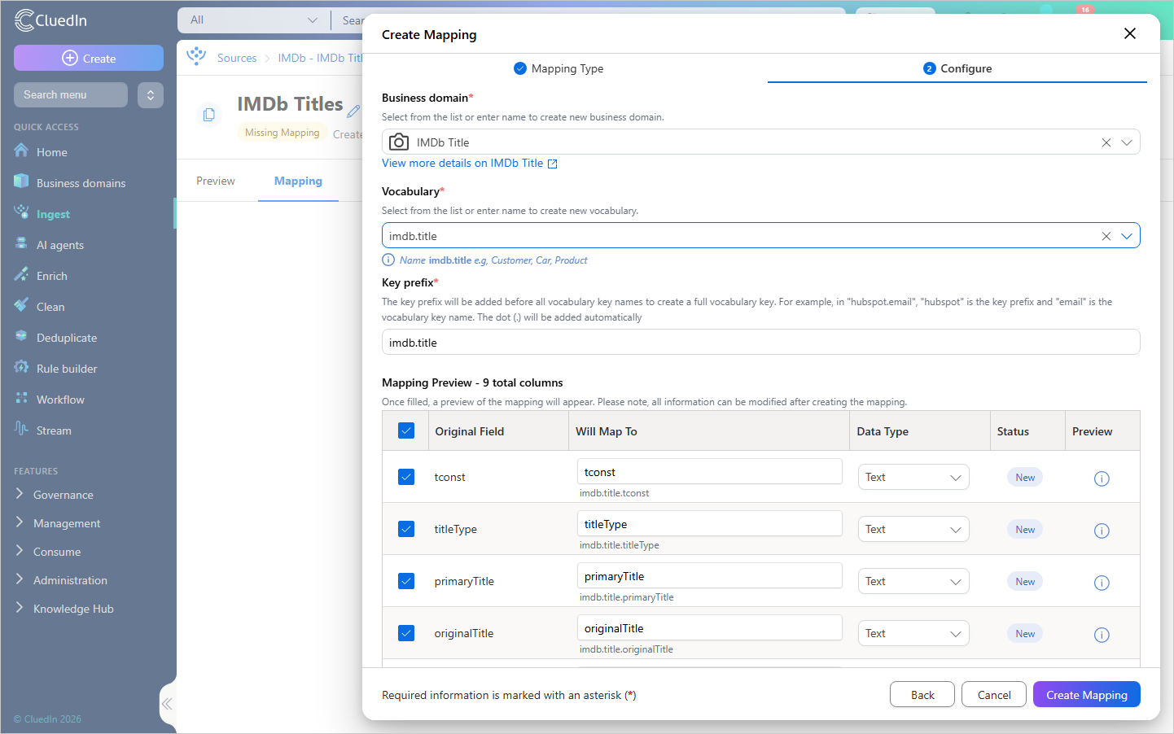Viewport: 1174px width, 734px height.
Task: Click the Key prefix input field
Action: click(x=760, y=343)
